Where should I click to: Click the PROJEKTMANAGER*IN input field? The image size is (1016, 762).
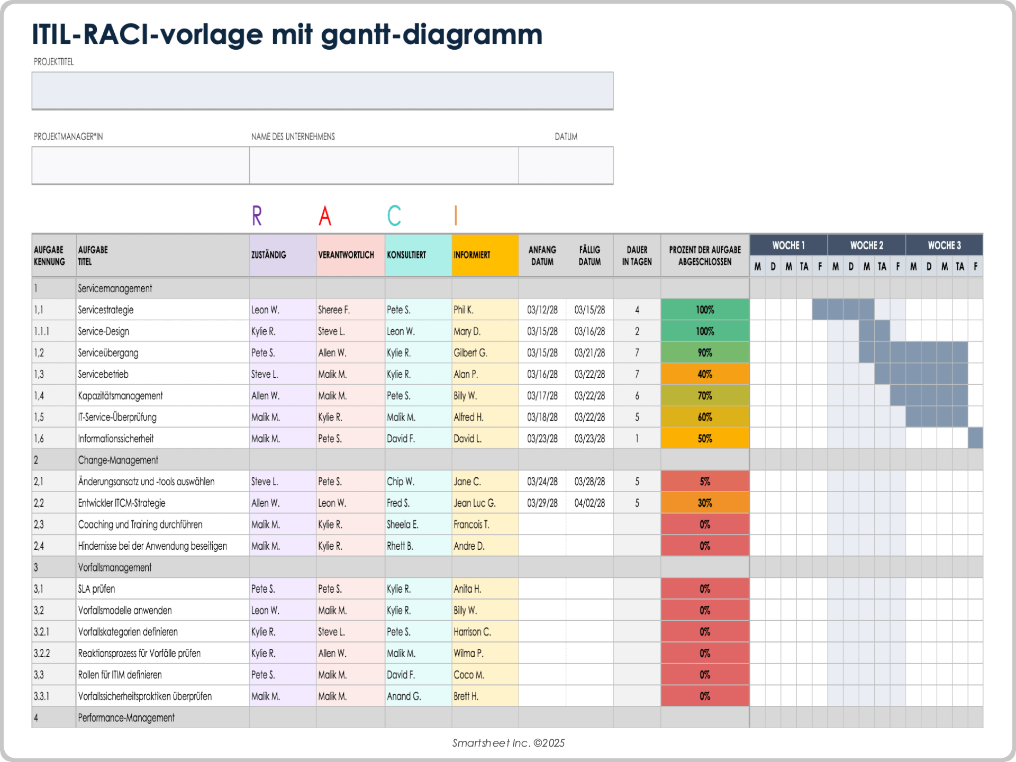click(140, 165)
